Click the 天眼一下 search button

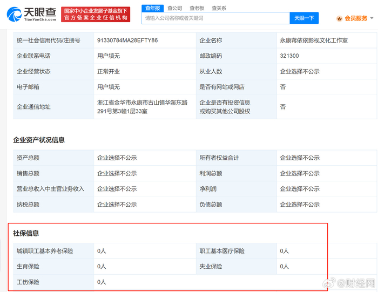(304, 18)
